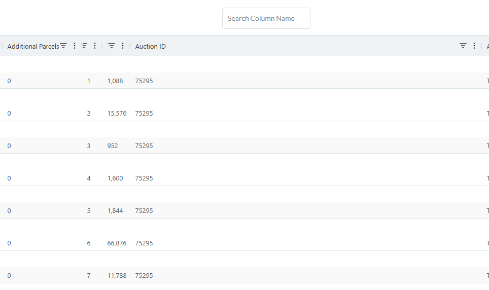Open the three-dot menu immediately left of Auction ID
This screenshot has height=290, width=489.
122,46
